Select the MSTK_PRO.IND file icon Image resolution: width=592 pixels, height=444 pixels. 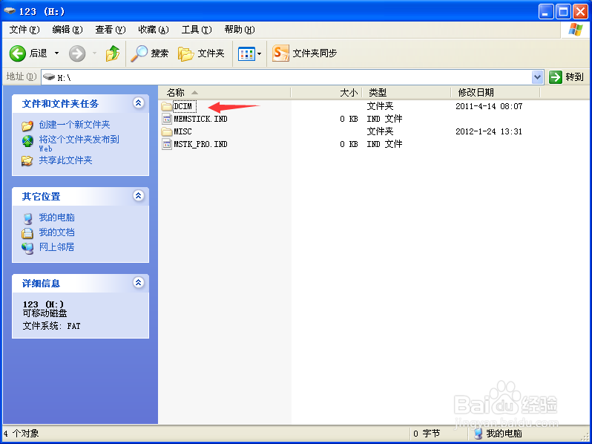tap(166, 144)
